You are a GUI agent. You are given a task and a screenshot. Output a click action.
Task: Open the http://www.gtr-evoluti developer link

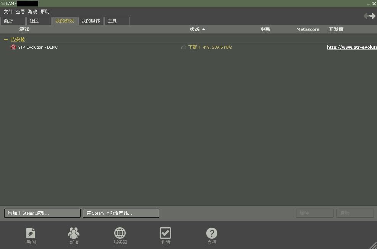click(x=352, y=47)
